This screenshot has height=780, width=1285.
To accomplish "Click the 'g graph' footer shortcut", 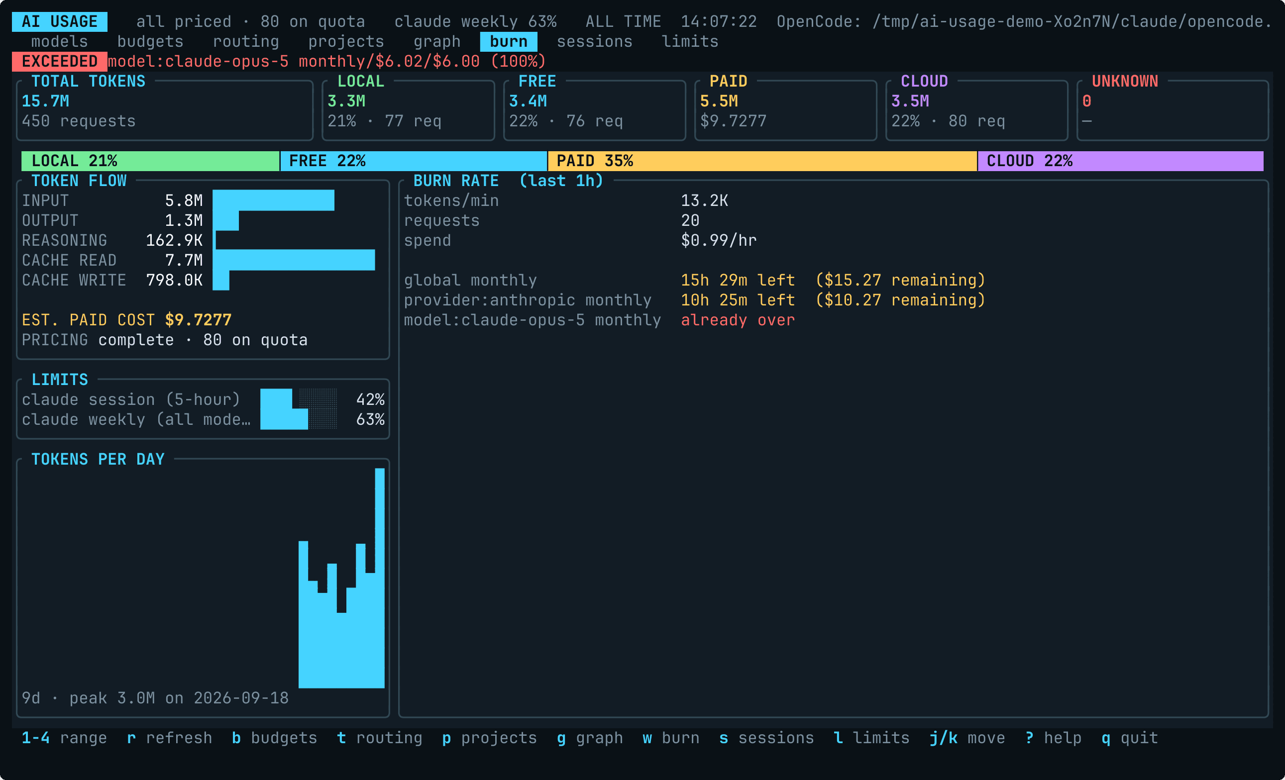I will tap(590, 738).
